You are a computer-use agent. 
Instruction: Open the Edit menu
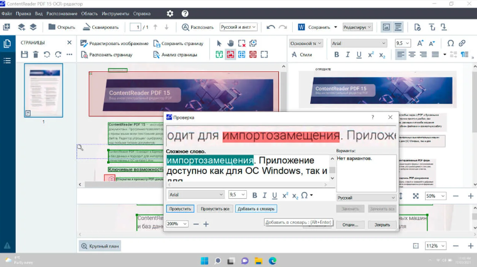(x=23, y=13)
